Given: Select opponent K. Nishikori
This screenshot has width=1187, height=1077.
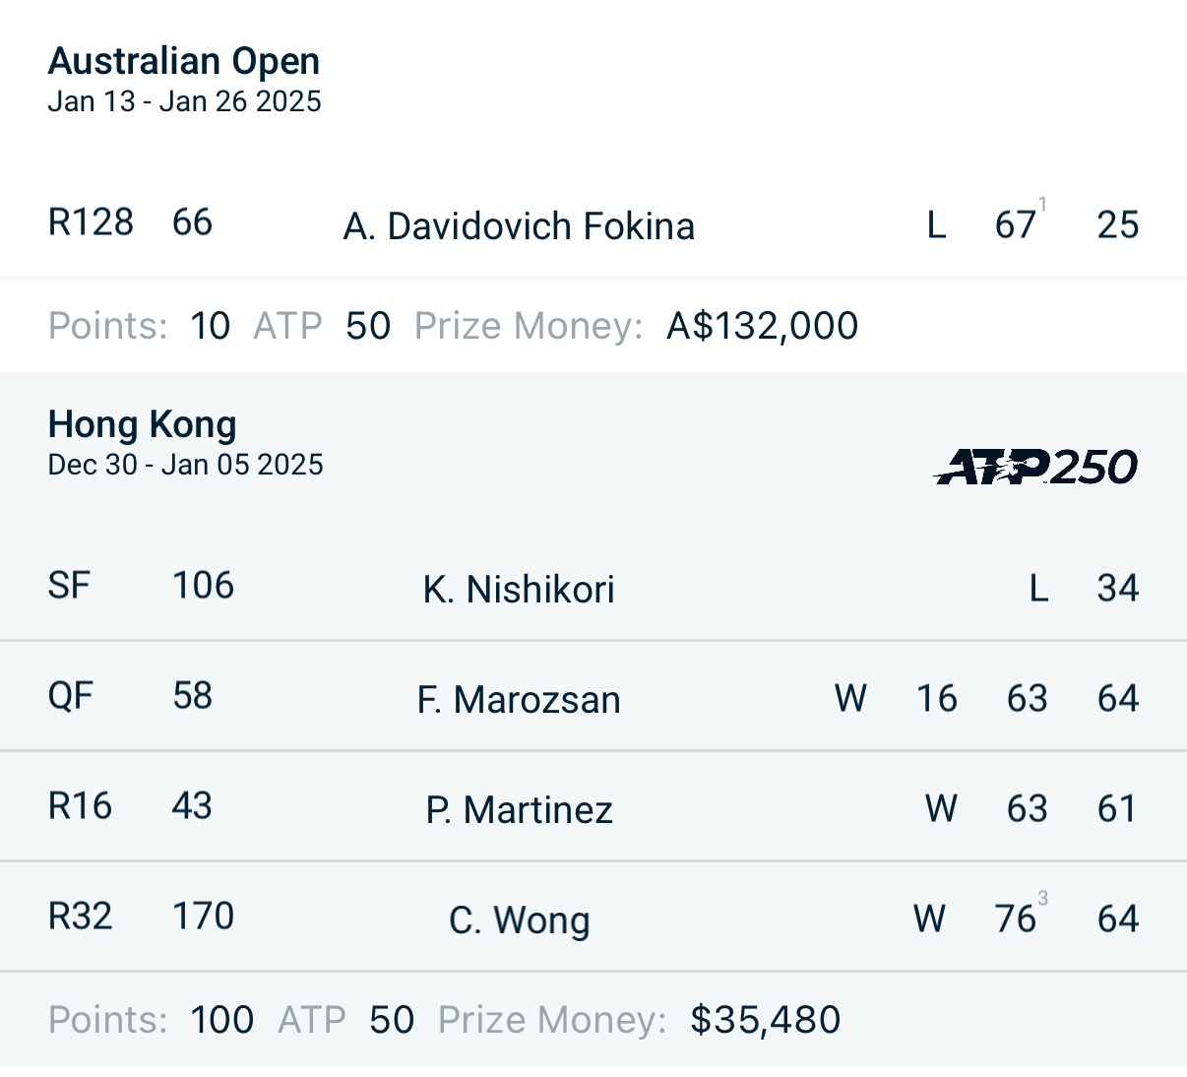Looking at the screenshot, I should pos(519,590).
